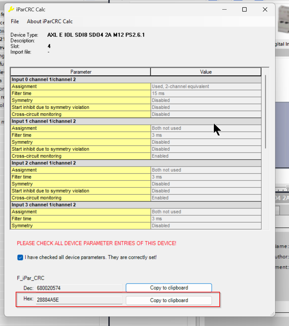Click the '15 ms' filter time value
This screenshot has height=326, width=289.
(206, 93)
